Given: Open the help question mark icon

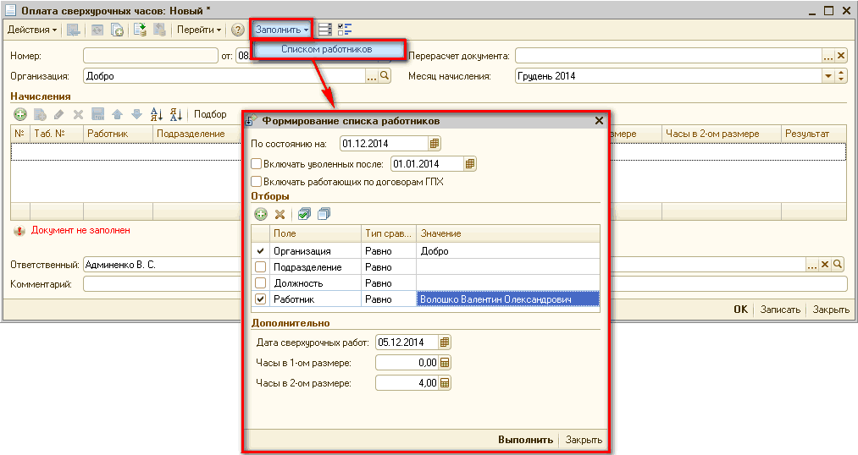Looking at the screenshot, I should (x=238, y=30).
